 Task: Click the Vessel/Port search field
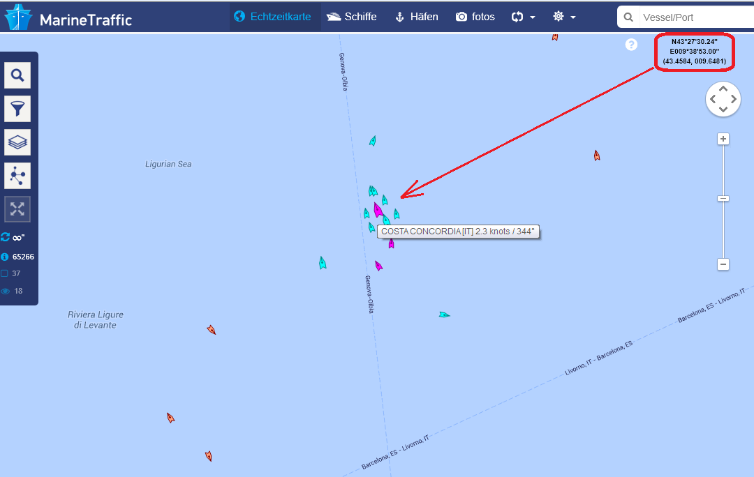coord(696,17)
